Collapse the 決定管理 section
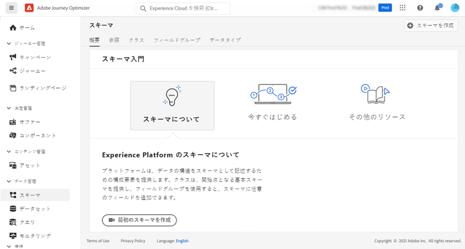The image size is (465, 249). (9, 108)
